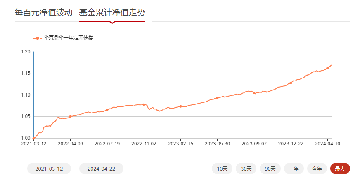This screenshot has height=187, width=360.
Task: Click the data point at 2023-09-07
Action: (254, 93)
